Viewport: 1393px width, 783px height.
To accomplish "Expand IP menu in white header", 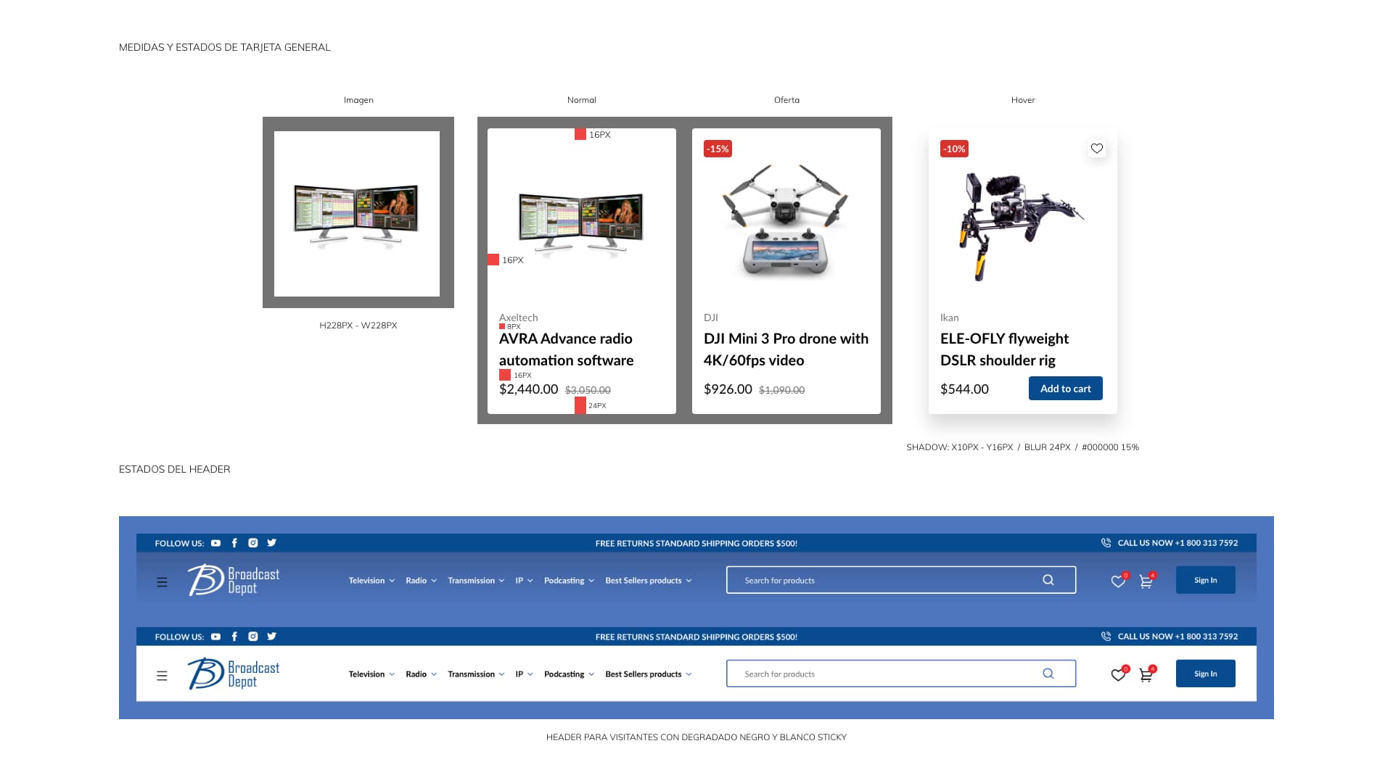I will (524, 674).
